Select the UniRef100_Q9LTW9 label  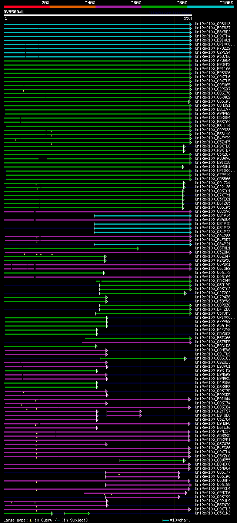(213, 354)
